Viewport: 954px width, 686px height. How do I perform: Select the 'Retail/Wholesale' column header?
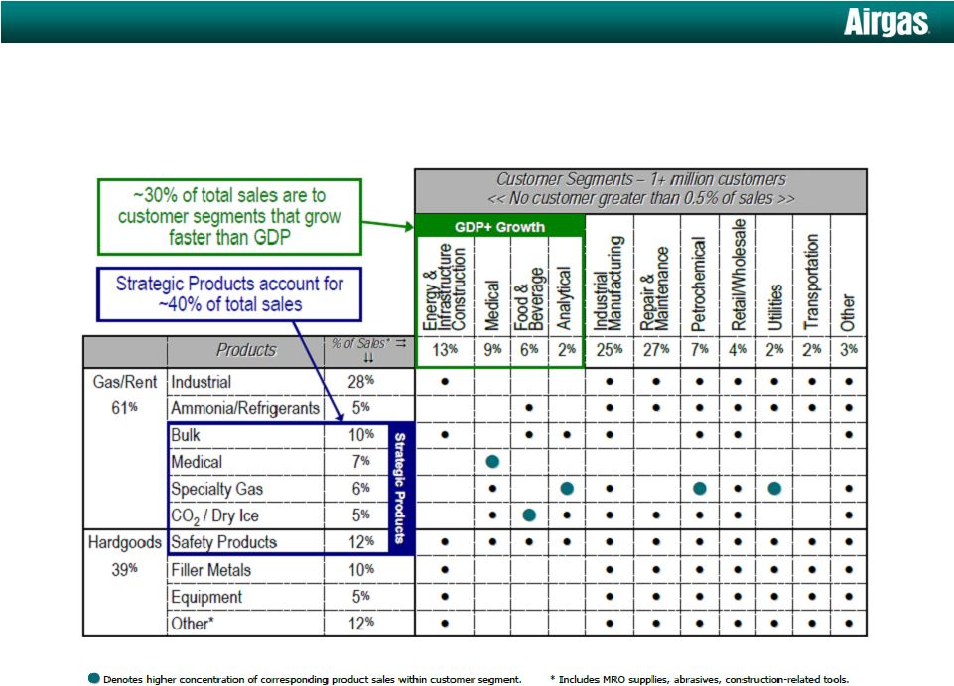(738, 275)
